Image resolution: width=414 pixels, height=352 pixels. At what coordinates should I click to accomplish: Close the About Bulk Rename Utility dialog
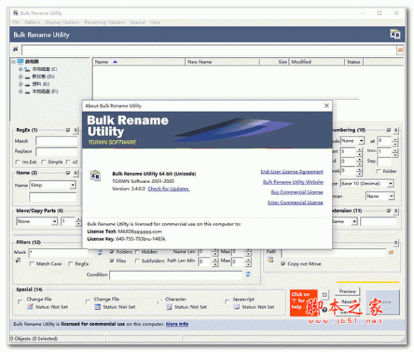(x=326, y=106)
